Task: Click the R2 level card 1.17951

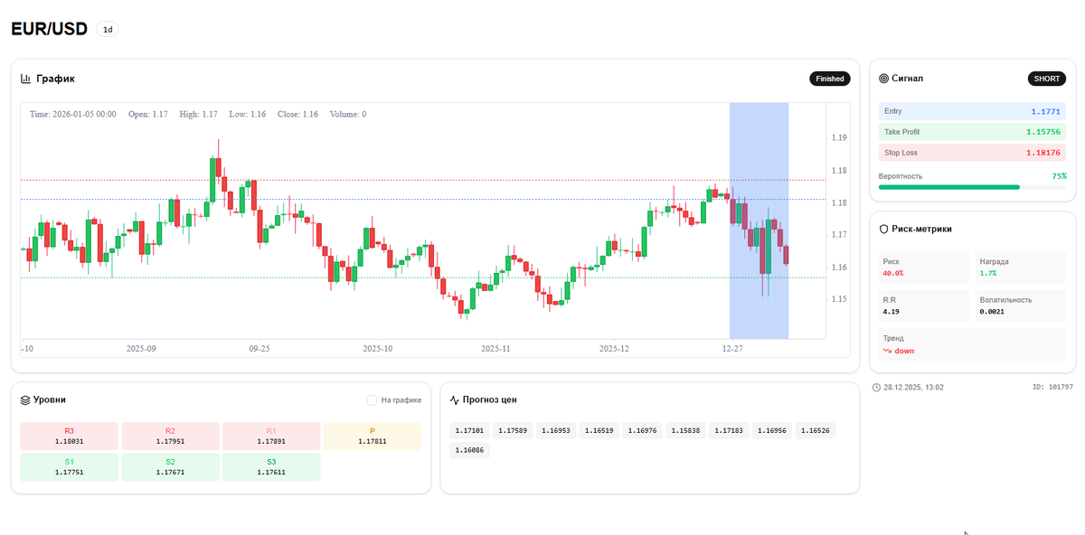Action: [x=170, y=436]
